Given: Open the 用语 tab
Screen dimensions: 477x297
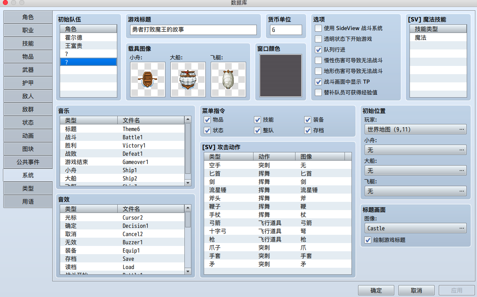Looking at the screenshot, I should click(28, 201).
